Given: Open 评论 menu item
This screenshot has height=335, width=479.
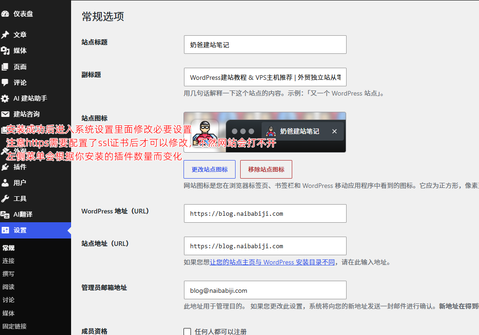Looking at the screenshot, I should [x=20, y=83].
